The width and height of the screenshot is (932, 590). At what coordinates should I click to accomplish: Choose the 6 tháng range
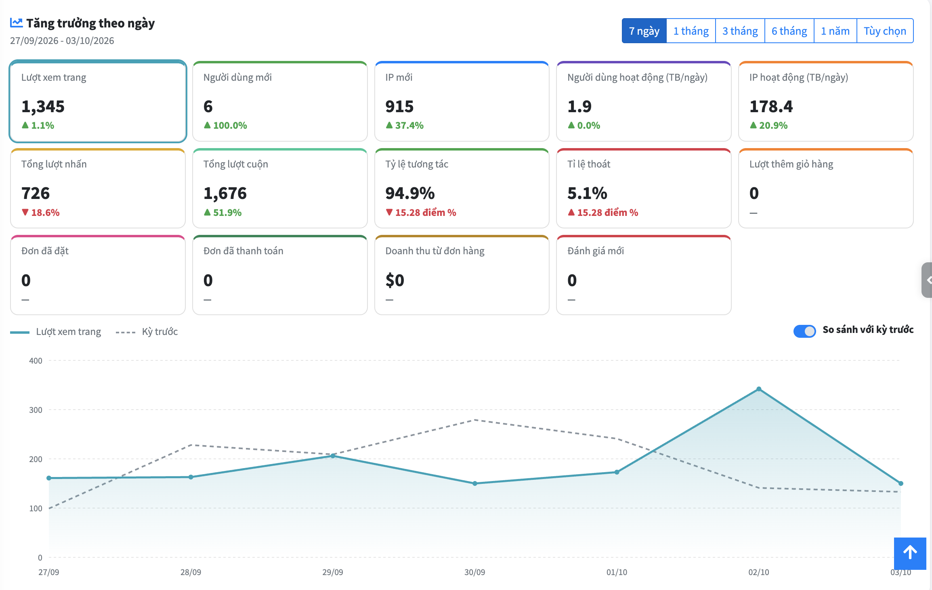coord(789,31)
